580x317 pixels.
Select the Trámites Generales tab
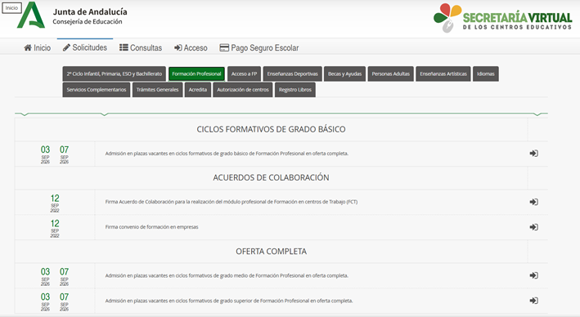[158, 90]
